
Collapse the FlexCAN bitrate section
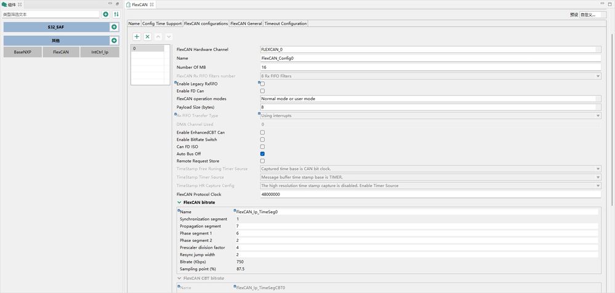(x=179, y=202)
